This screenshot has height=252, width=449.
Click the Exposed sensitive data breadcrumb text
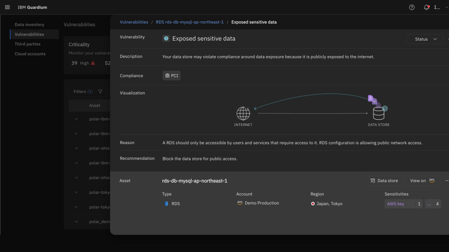pyautogui.click(x=254, y=22)
